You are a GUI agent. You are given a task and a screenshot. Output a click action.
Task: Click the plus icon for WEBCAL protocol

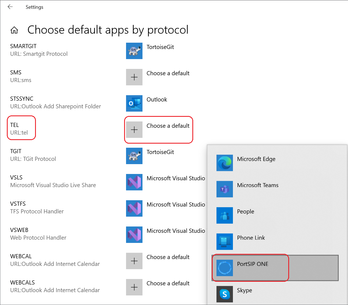tap(134, 261)
